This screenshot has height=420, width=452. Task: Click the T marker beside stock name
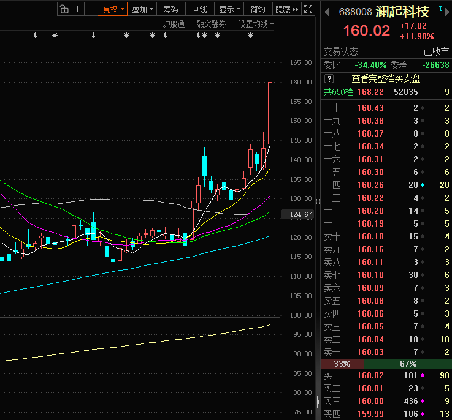point(440,9)
